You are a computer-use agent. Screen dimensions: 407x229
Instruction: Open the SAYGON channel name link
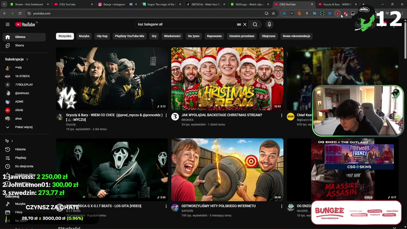click(x=187, y=211)
